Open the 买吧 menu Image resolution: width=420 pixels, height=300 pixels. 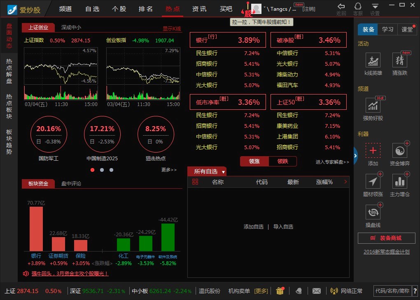click(x=226, y=9)
